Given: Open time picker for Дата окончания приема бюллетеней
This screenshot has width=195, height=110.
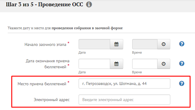Looking at the screenshot, I should 164,64.
